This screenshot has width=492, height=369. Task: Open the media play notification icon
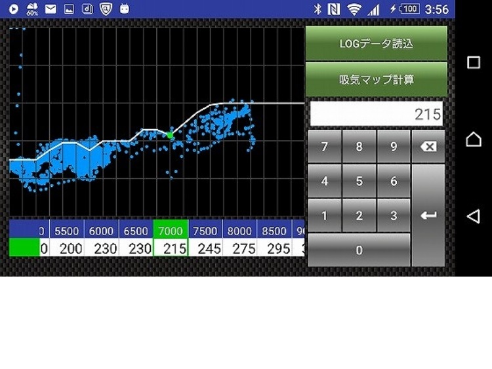(14, 9)
